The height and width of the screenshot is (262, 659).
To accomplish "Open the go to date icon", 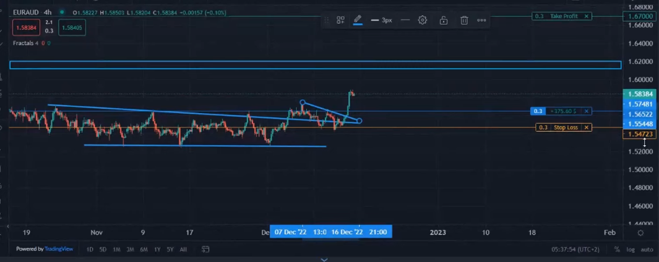I will 205,250.
